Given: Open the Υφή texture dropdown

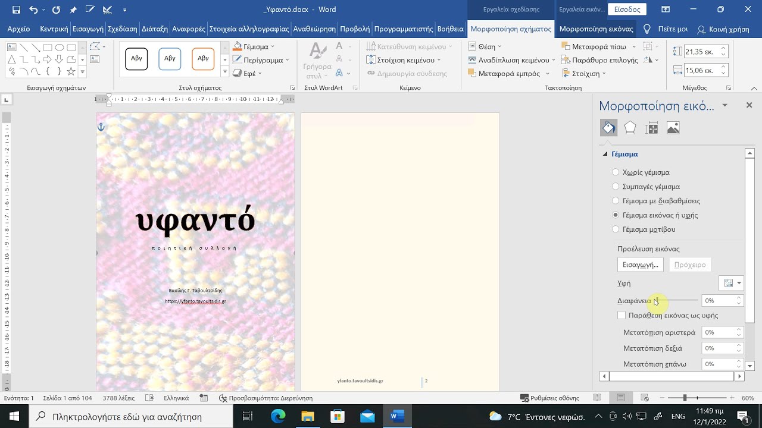Looking at the screenshot, I should pyautogui.click(x=731, y=284).
